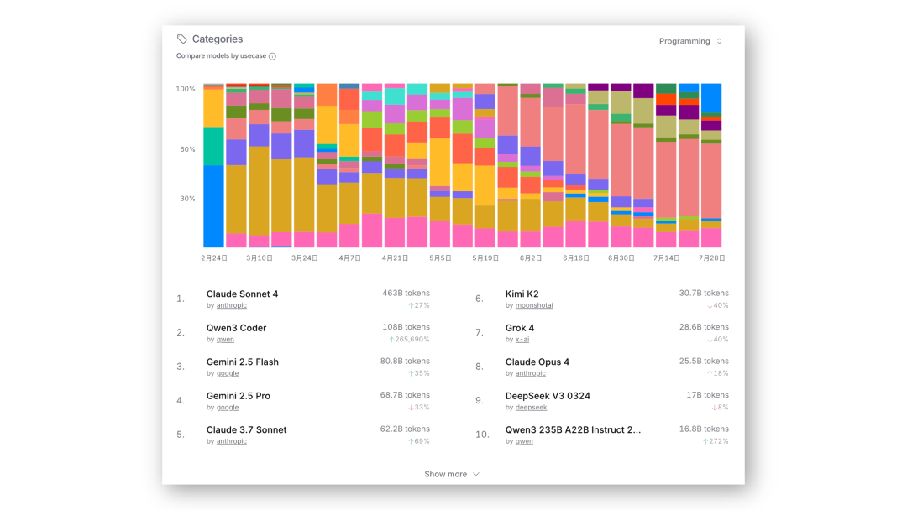Select the 68.7B tokens value
Image resolution: width=907 pixels, height=510 pixels.
click(x=405, y=395)
